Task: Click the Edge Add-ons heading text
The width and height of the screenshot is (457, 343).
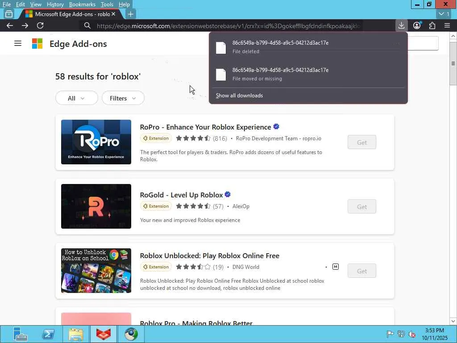Action: point(78,44)
